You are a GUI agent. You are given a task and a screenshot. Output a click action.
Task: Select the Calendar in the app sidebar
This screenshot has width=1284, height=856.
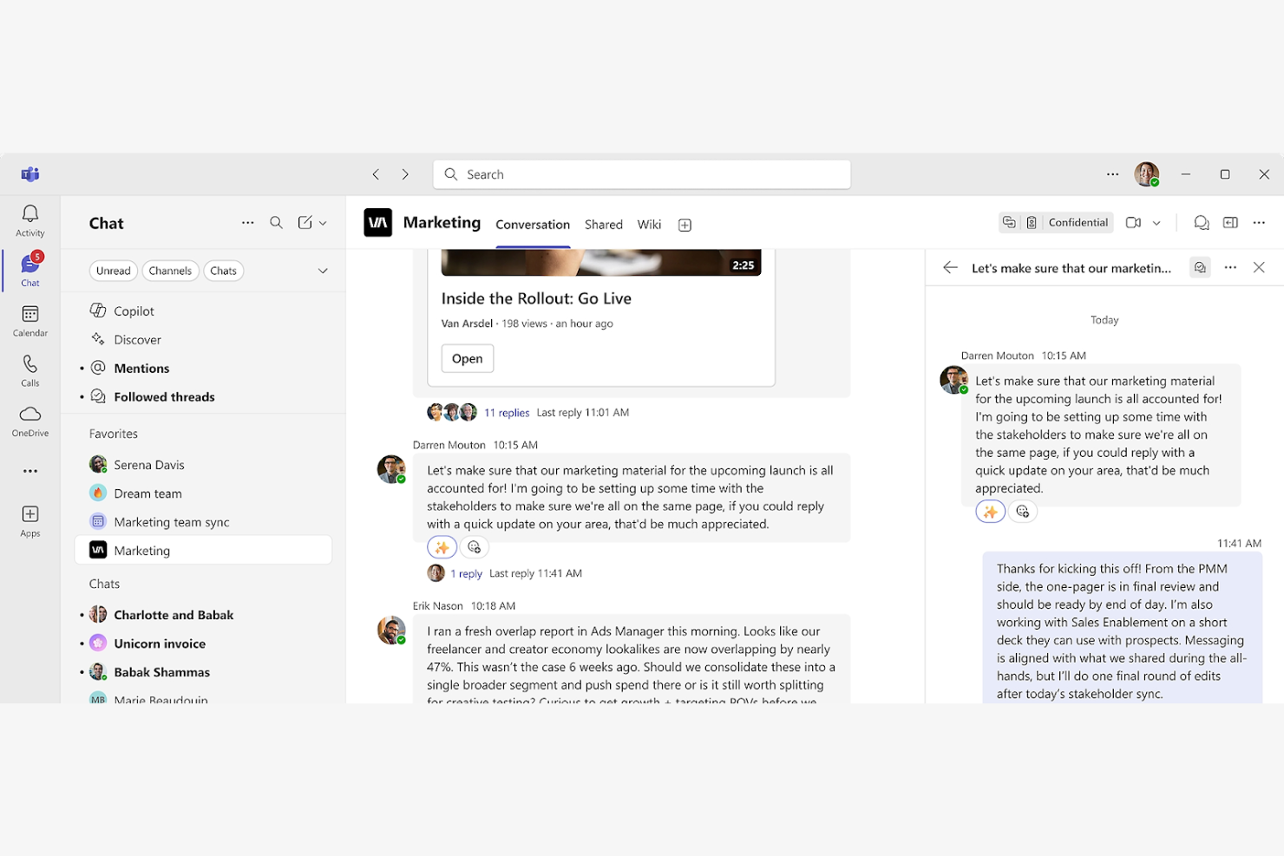[29, 319]
